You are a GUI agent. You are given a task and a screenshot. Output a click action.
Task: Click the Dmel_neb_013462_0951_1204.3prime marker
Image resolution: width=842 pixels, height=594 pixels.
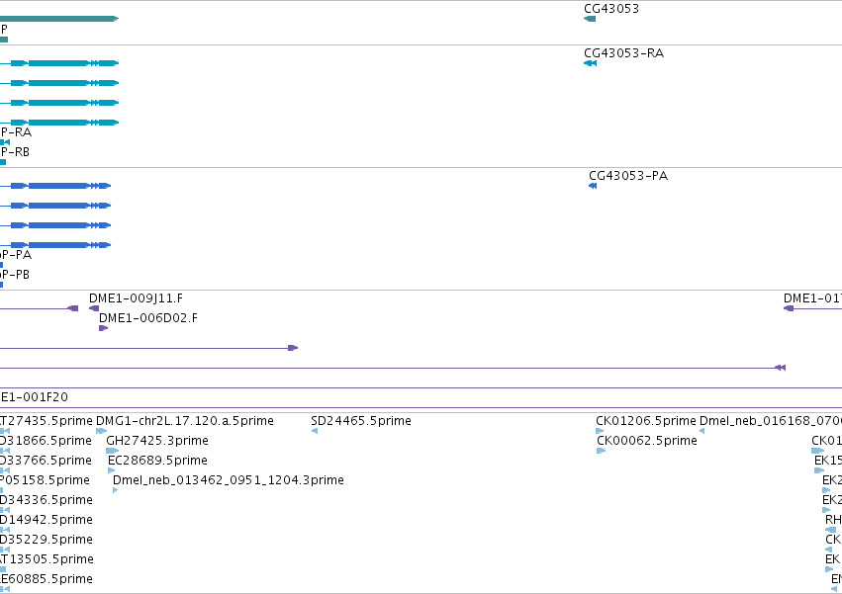coord(116,490)
